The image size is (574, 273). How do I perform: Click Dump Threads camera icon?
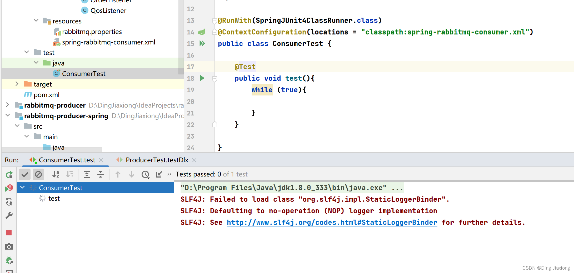pos(9,247)
